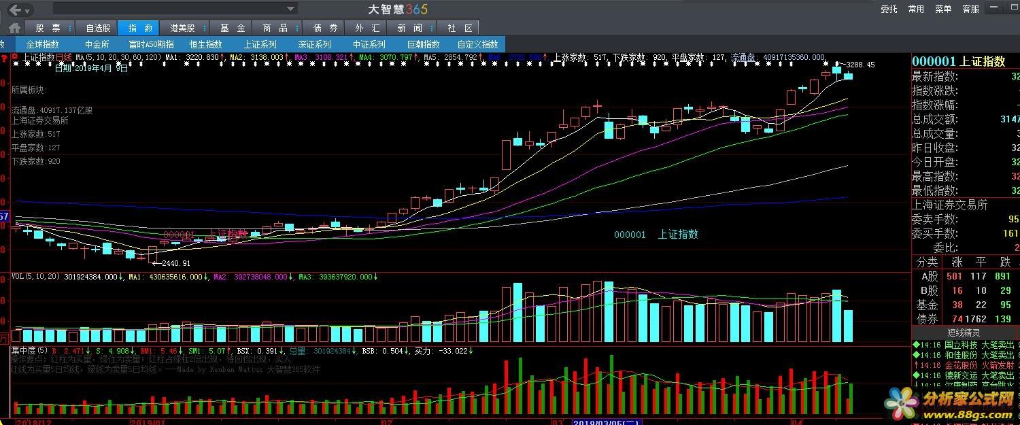Open the 委托 trading menu
The width and height of the screenshot is (1020, 425).
tap(889, 9)
